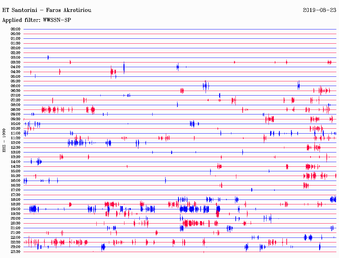
Task: Click the 05:30 time label
Action: click(x=16, y=81)
